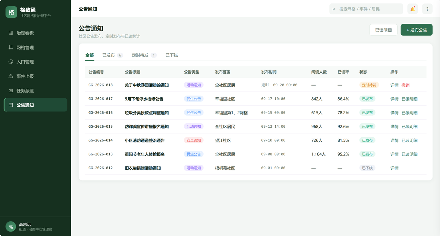Click the 人口管理 face icon
This screenshot has width=440, height=236.
(x=11, y=62)
